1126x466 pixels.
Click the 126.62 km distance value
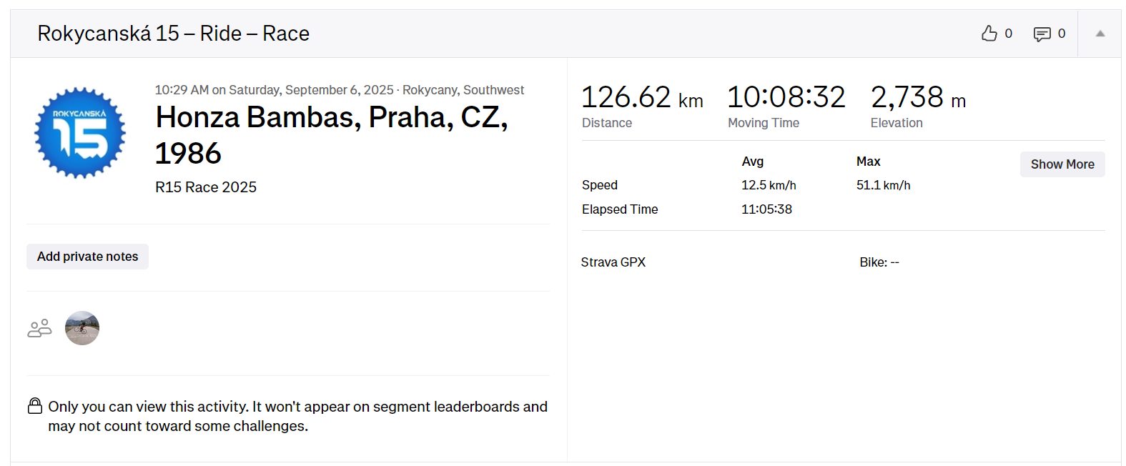pos(641,98)
